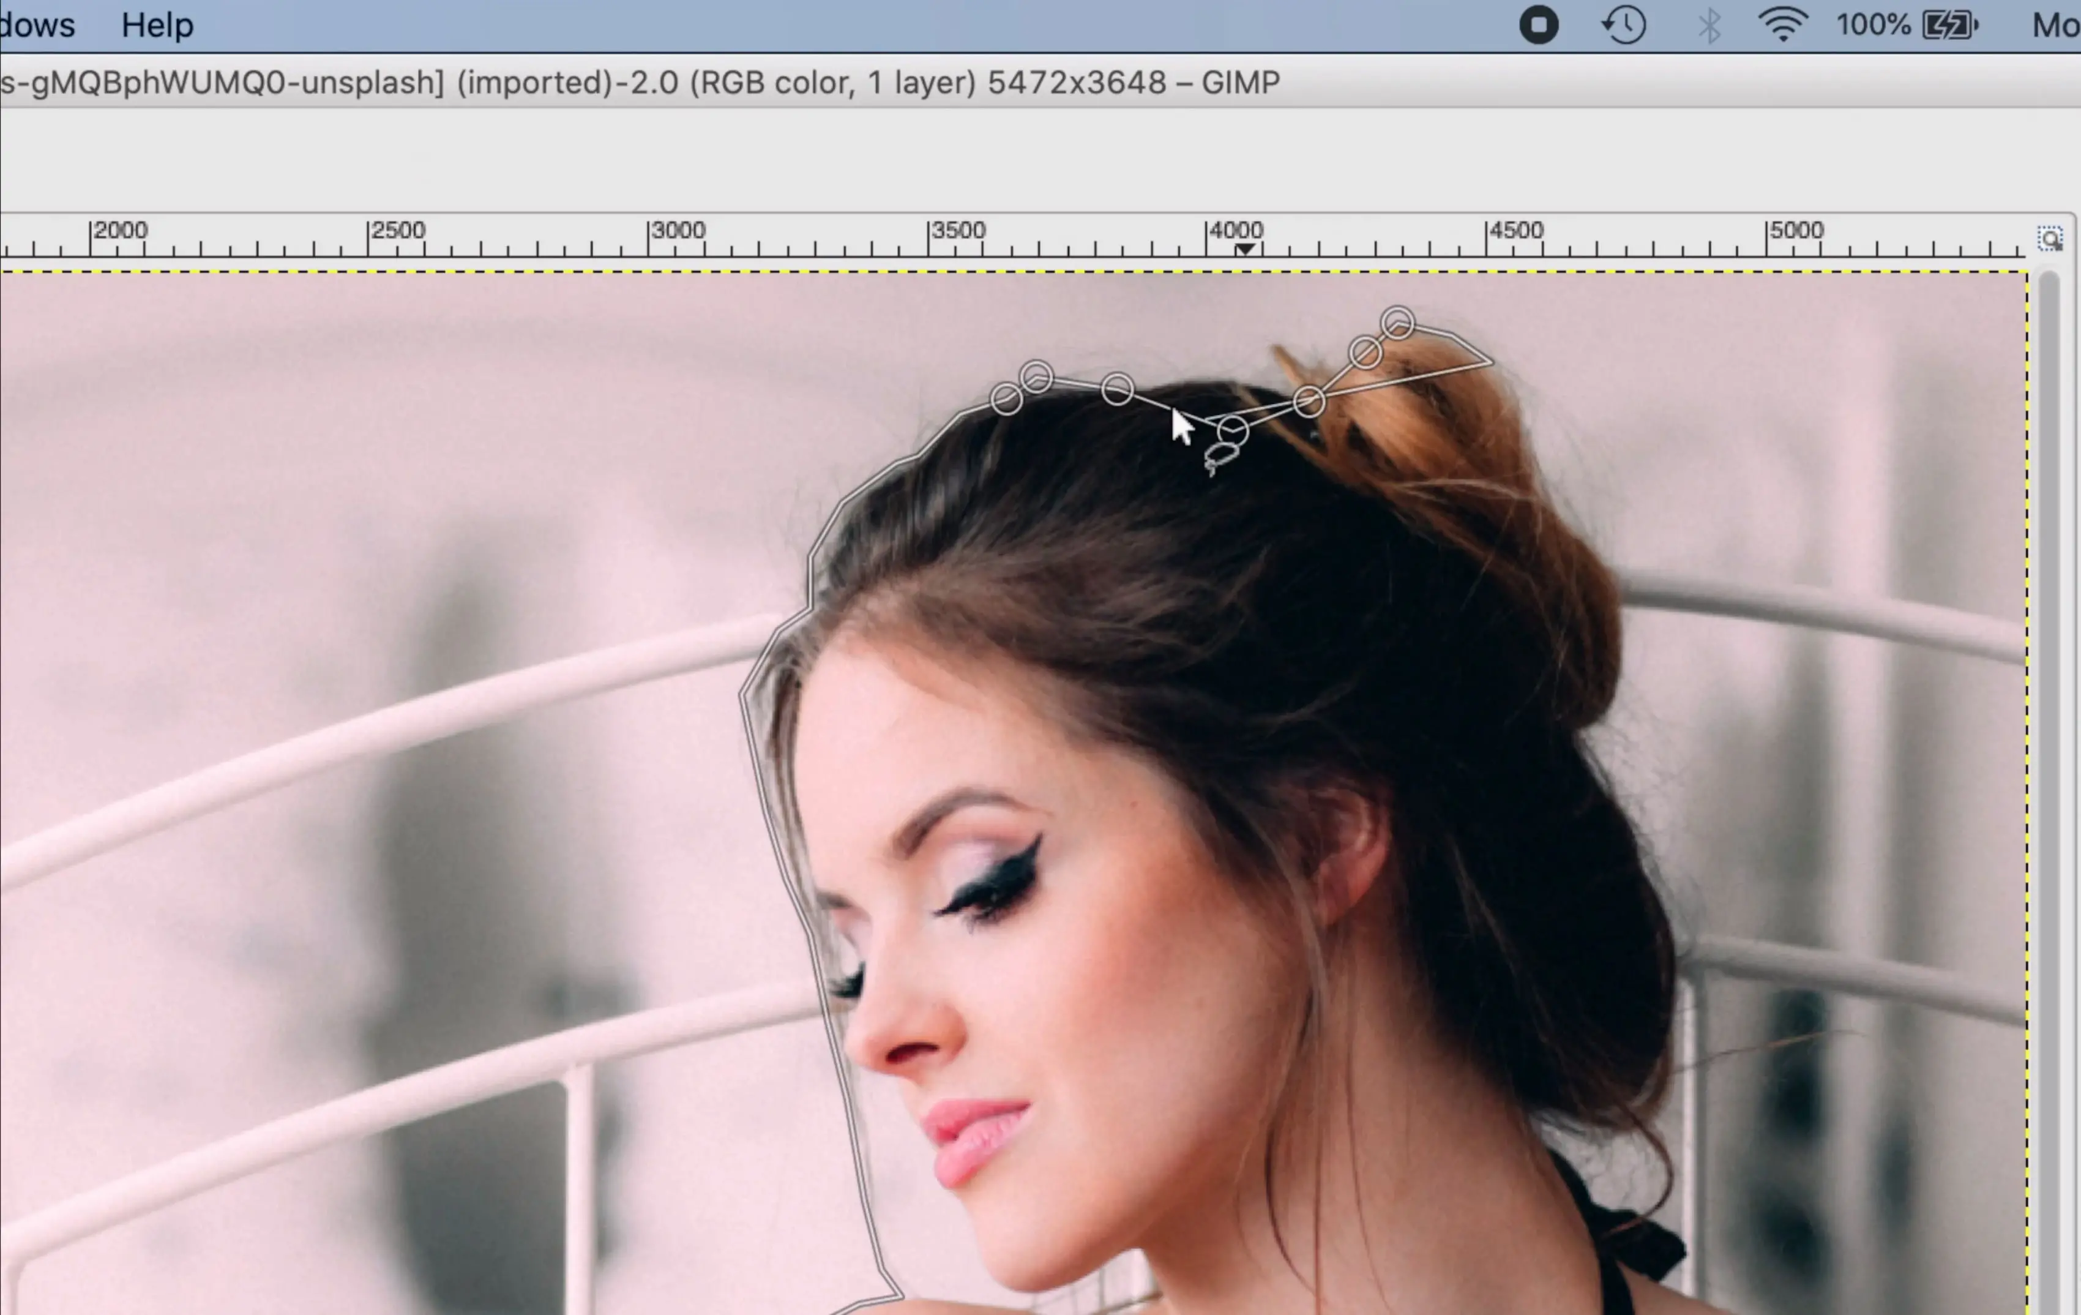Open the Wi-Fi status menu

pos(1784,25)
